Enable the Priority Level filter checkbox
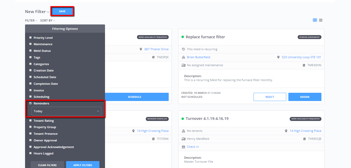This screenshot has height=168, width=351. [x=30, y=38]
